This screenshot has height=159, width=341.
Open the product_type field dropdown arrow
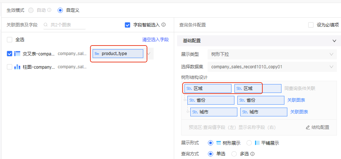point(149,54)
